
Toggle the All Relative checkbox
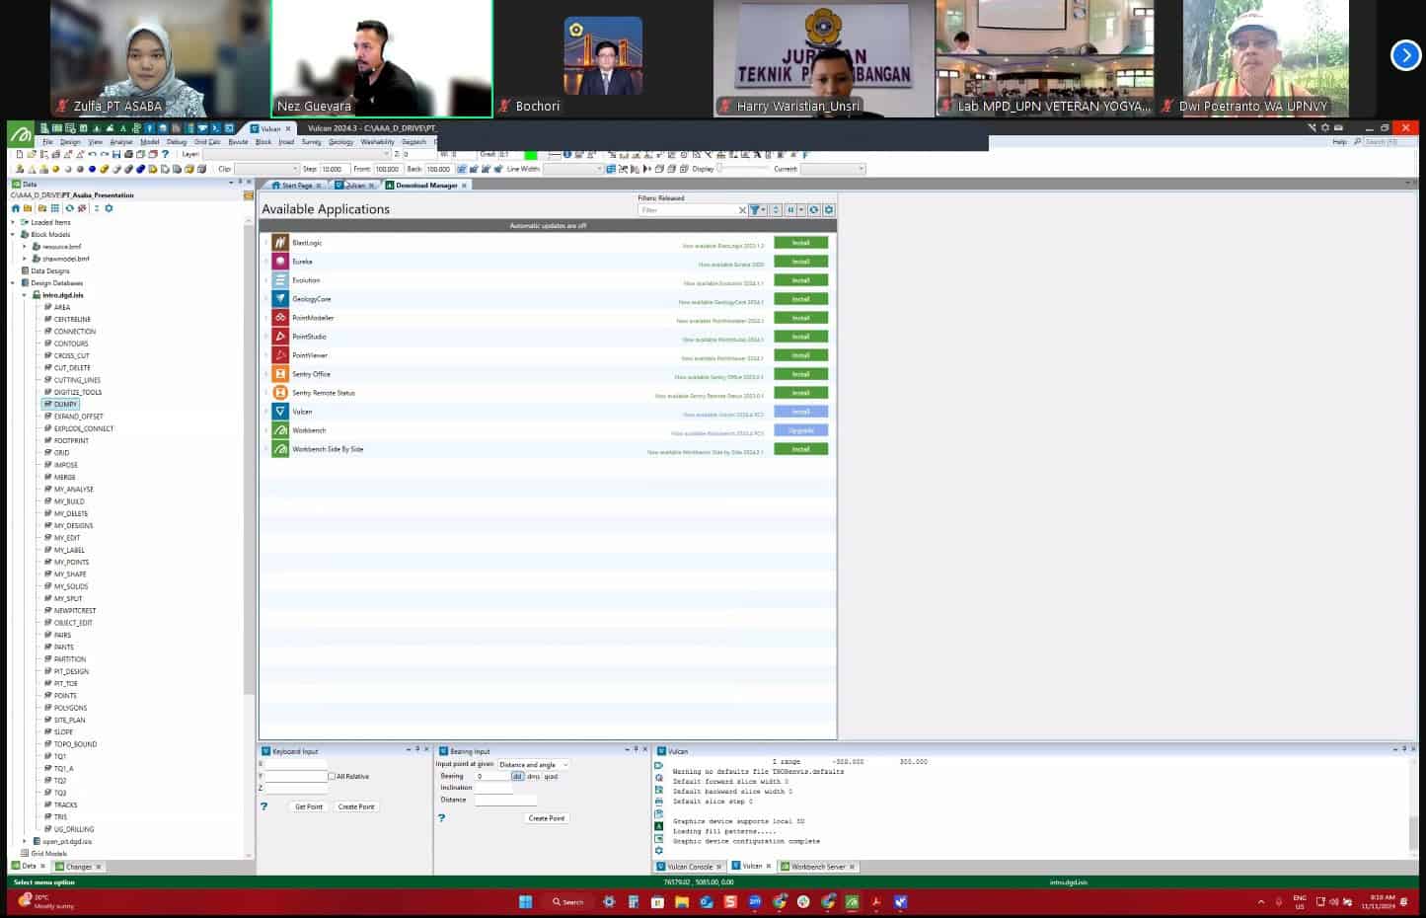point(332,776)
